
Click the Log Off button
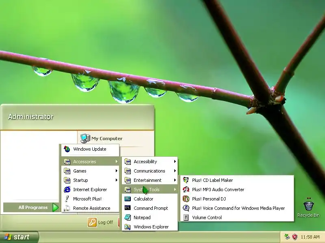tap(100, 222)
